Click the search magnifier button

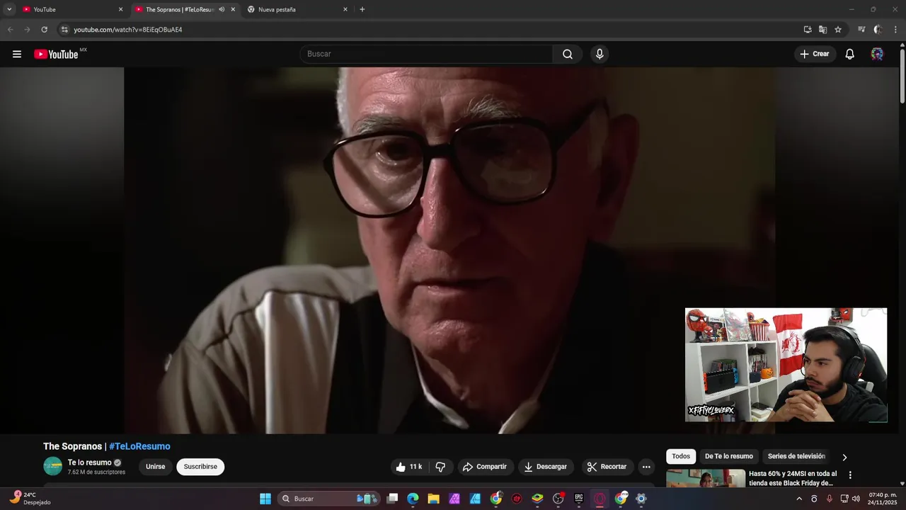(x=568, y=54)
